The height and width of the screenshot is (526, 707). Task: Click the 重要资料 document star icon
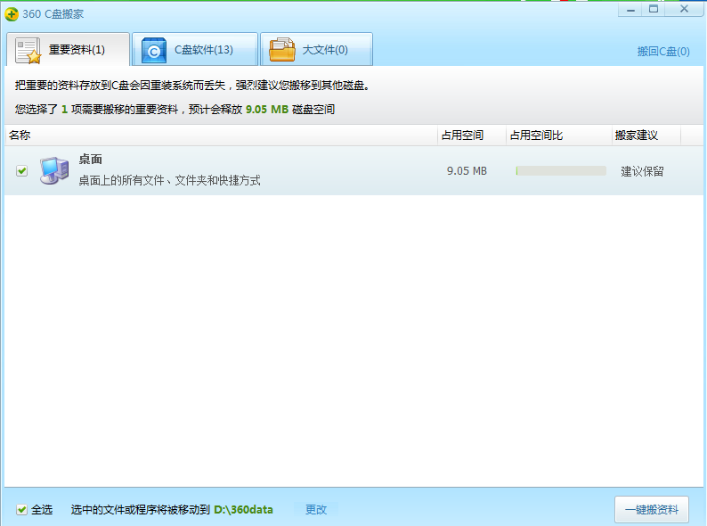[28, 51]
